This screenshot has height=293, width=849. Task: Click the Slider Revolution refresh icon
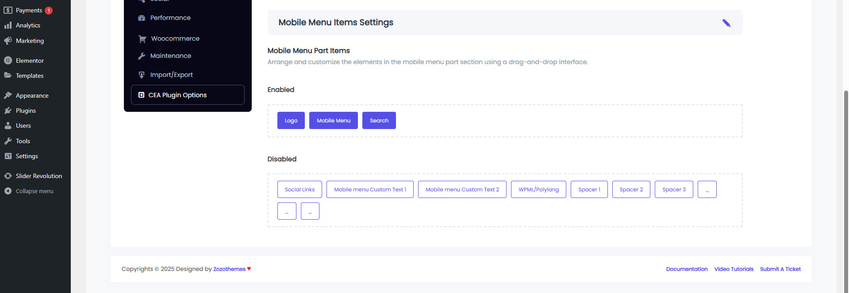8,176
